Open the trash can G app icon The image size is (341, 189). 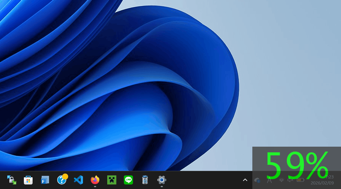[x=145, y=180]
